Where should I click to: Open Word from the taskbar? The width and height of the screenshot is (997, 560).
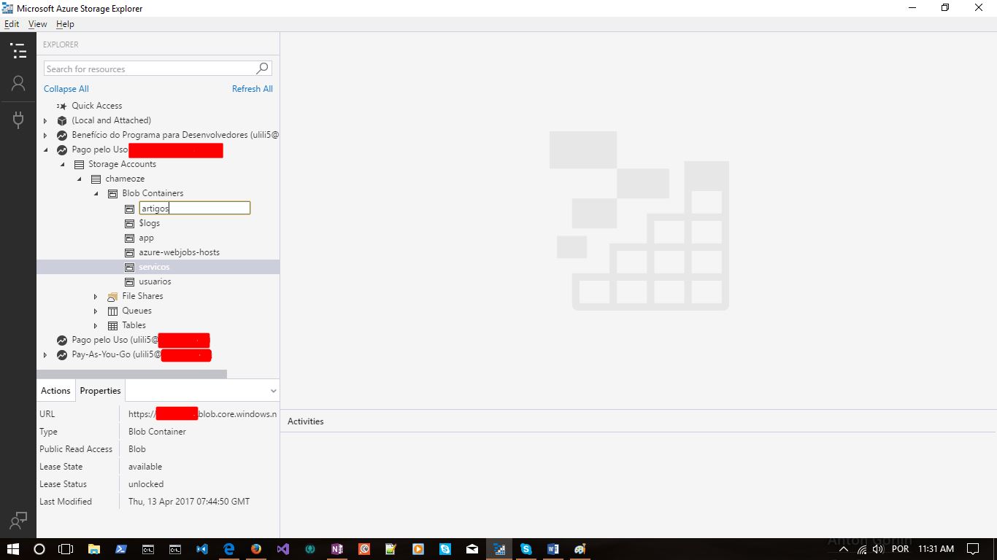click(x=553, y=549)
